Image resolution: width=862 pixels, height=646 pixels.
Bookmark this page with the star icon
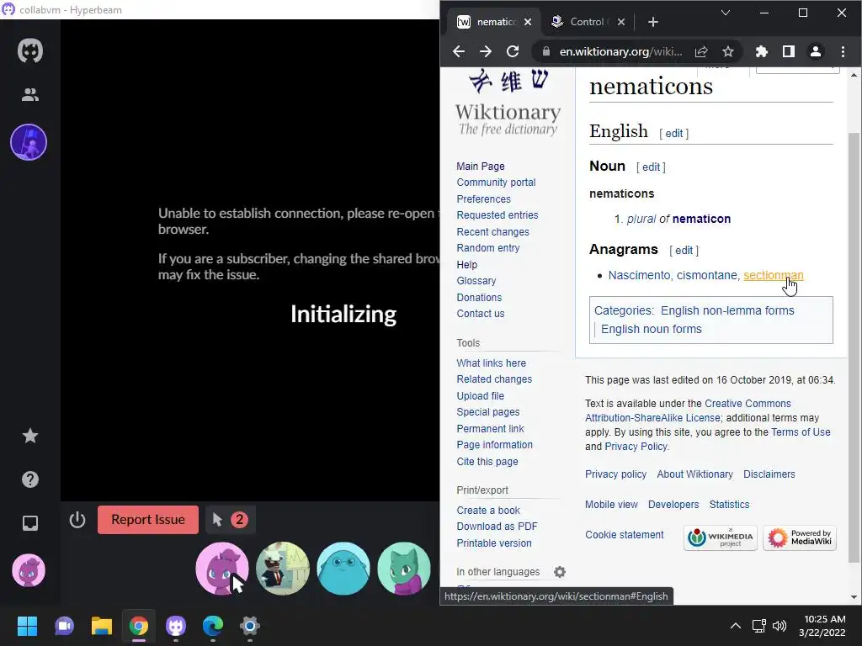(728, 51)
